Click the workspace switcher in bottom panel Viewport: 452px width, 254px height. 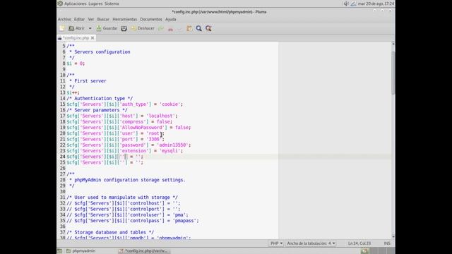(x=378, y=251)
